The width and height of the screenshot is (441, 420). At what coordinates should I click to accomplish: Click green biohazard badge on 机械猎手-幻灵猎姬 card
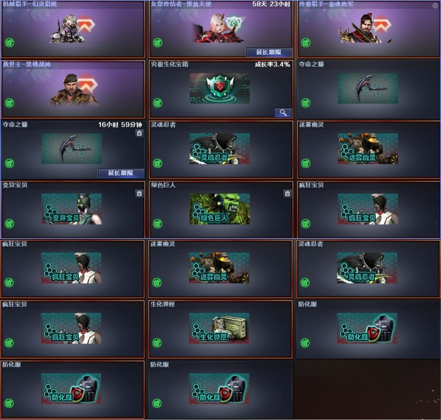9,43
